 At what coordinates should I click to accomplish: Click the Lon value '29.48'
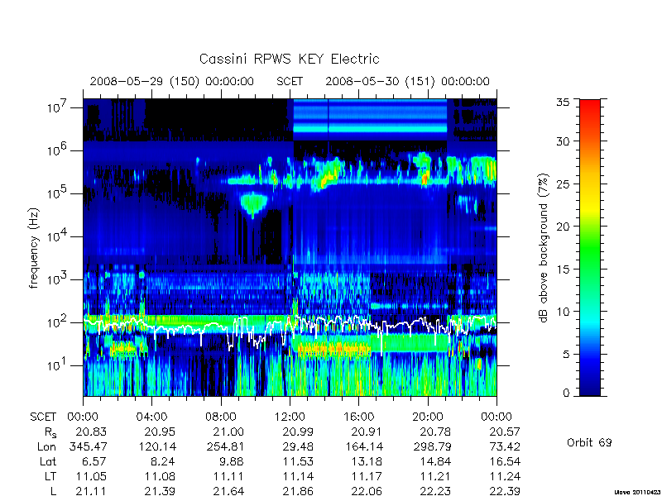(x=297, y=446)
